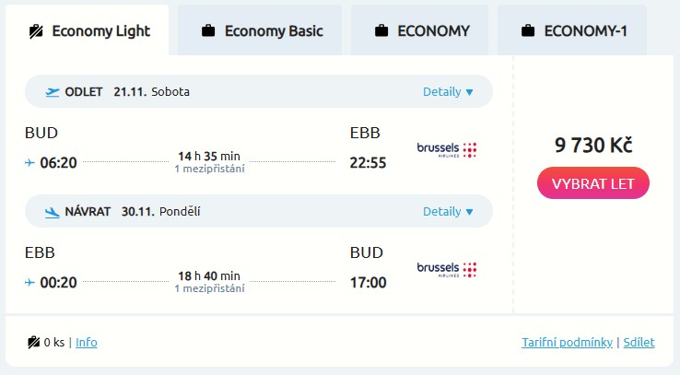Viewport: 680px width, 375px height.
Task: Click the Brussels Airlines logo on outbound flight
Action: [447, 149]
